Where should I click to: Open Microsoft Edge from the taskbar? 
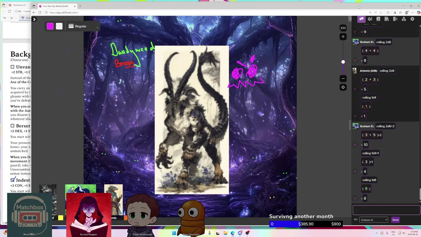click(233, 233)
